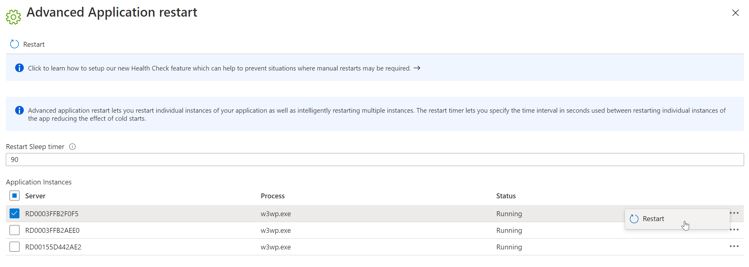Toggle the select-all Server checkbox
The height and width of the screenshot is (267, 749).
15,196
